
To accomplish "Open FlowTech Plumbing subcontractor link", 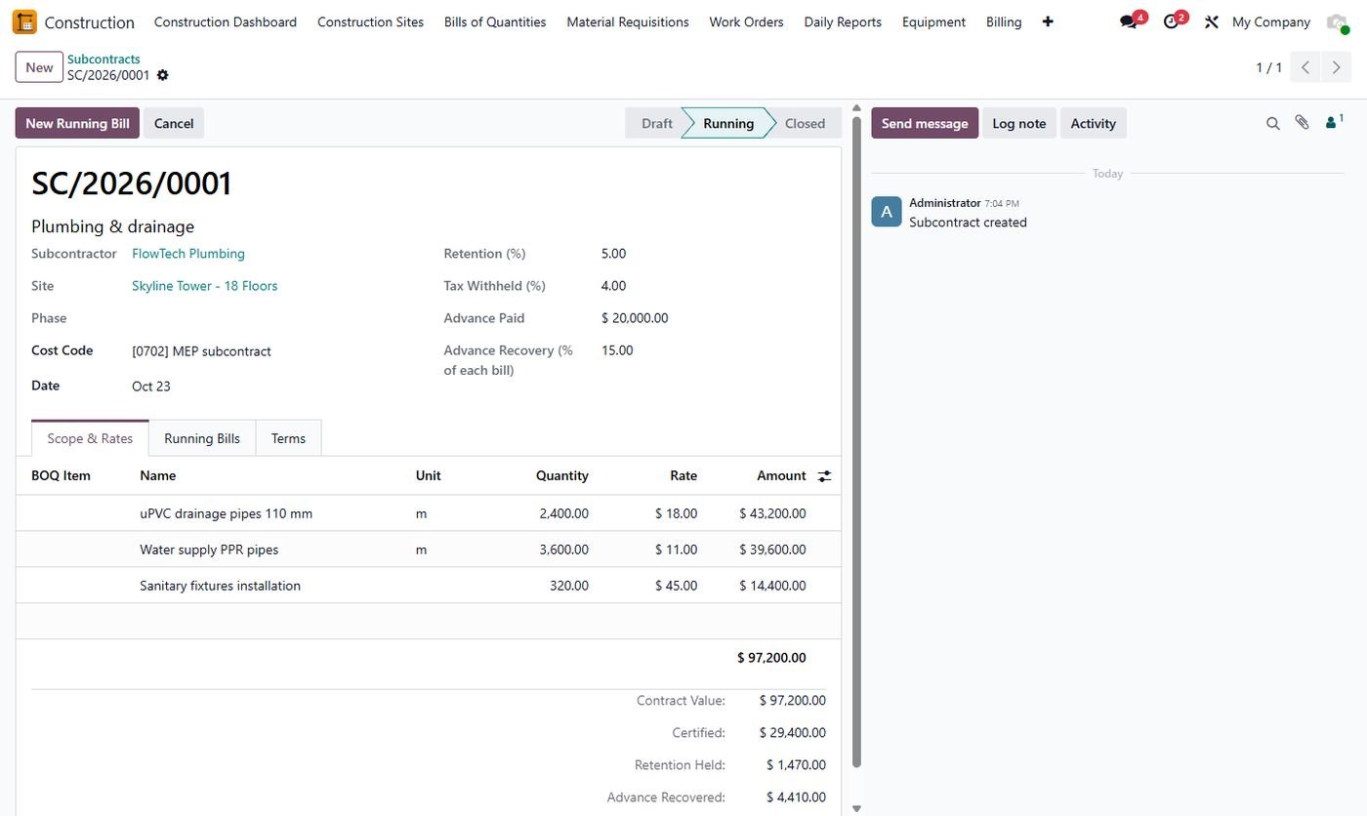I will 188,254.
